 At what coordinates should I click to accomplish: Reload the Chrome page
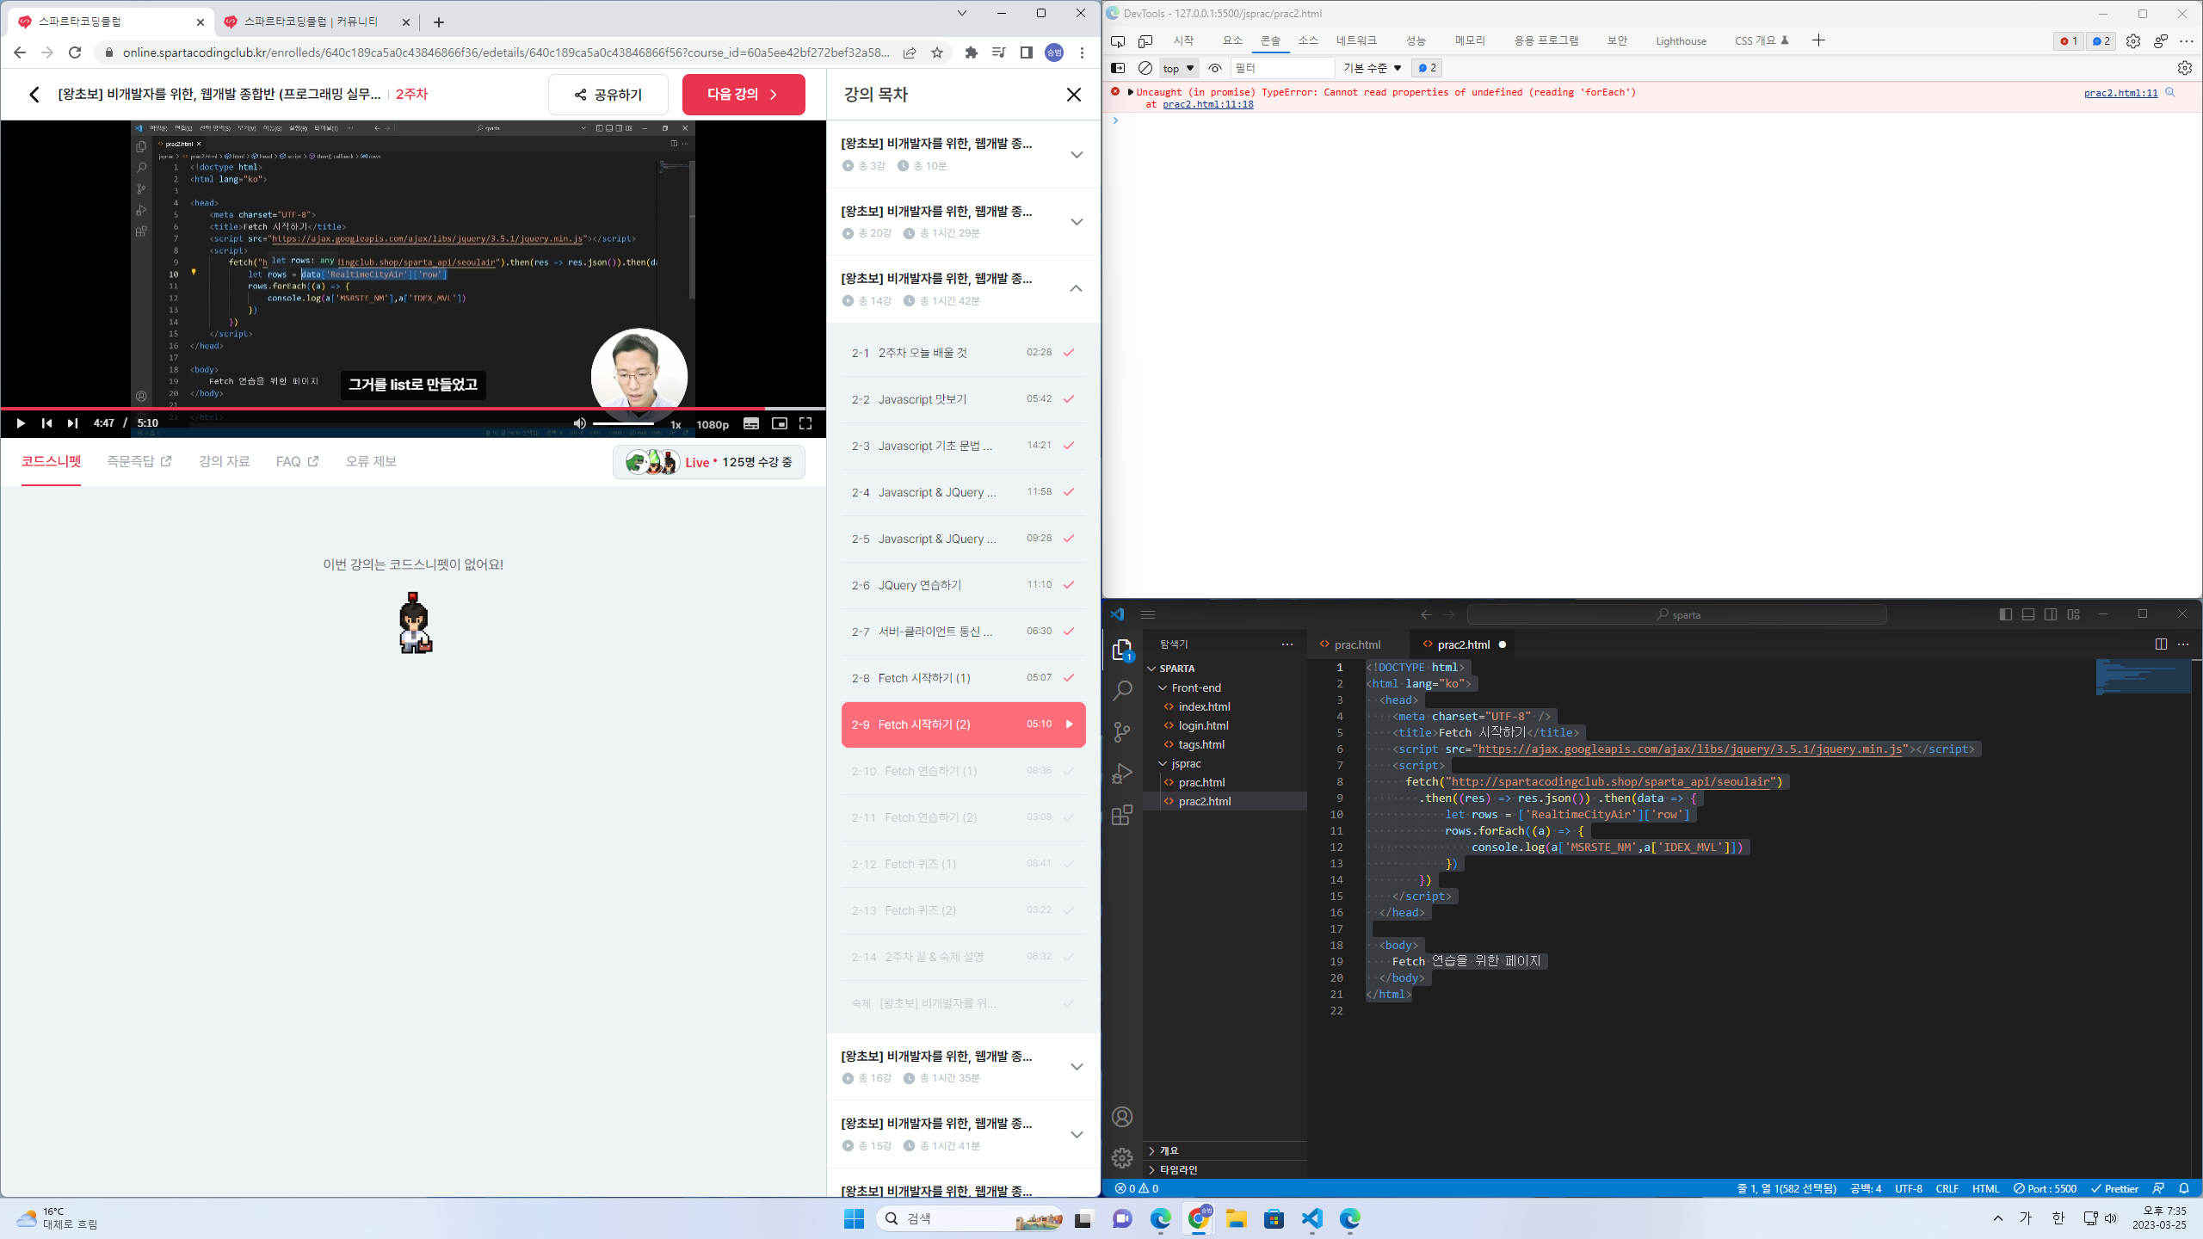click(x=75, y=52)
